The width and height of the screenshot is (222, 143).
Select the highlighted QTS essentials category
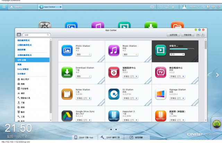tap(32, 60)
